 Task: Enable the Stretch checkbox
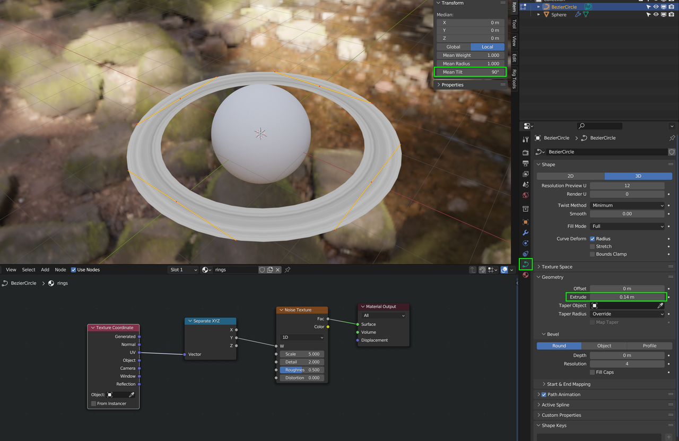(x=592, y=246)
